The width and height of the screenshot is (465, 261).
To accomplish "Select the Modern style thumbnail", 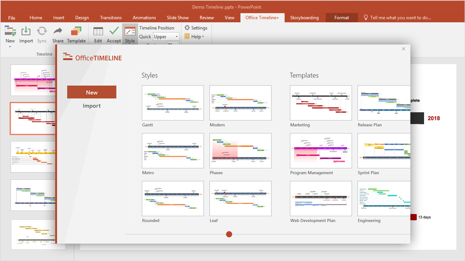I will pos(240,103).
